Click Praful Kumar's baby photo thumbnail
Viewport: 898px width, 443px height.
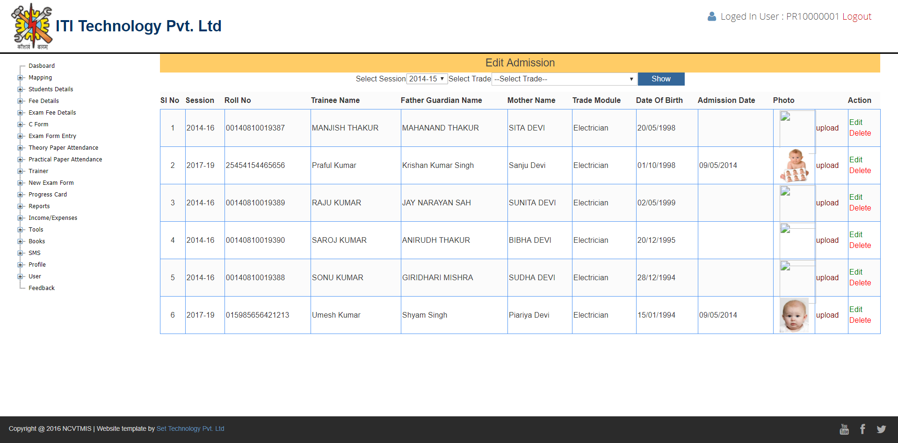click(794, 165)
